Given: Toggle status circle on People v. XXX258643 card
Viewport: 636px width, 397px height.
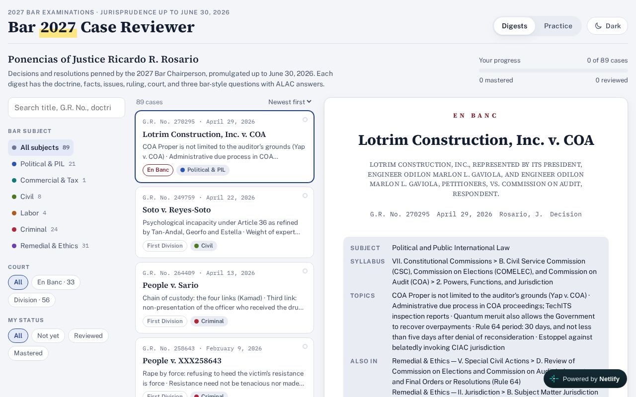Looking at the screenshot, I should click(x=305, y=346).
